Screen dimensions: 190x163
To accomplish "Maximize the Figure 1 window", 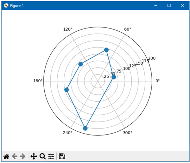I will point(169,5).
